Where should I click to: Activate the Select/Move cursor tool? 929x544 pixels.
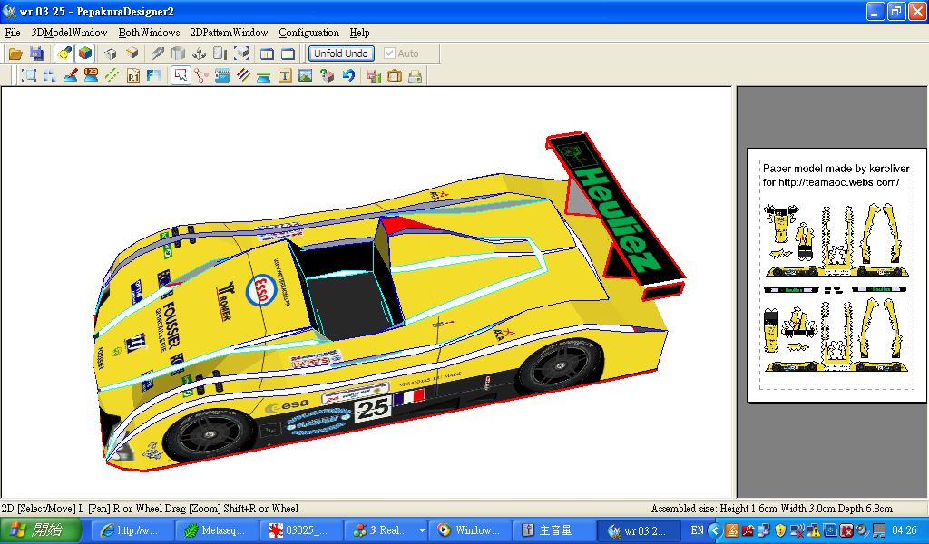tap(180, 76)
